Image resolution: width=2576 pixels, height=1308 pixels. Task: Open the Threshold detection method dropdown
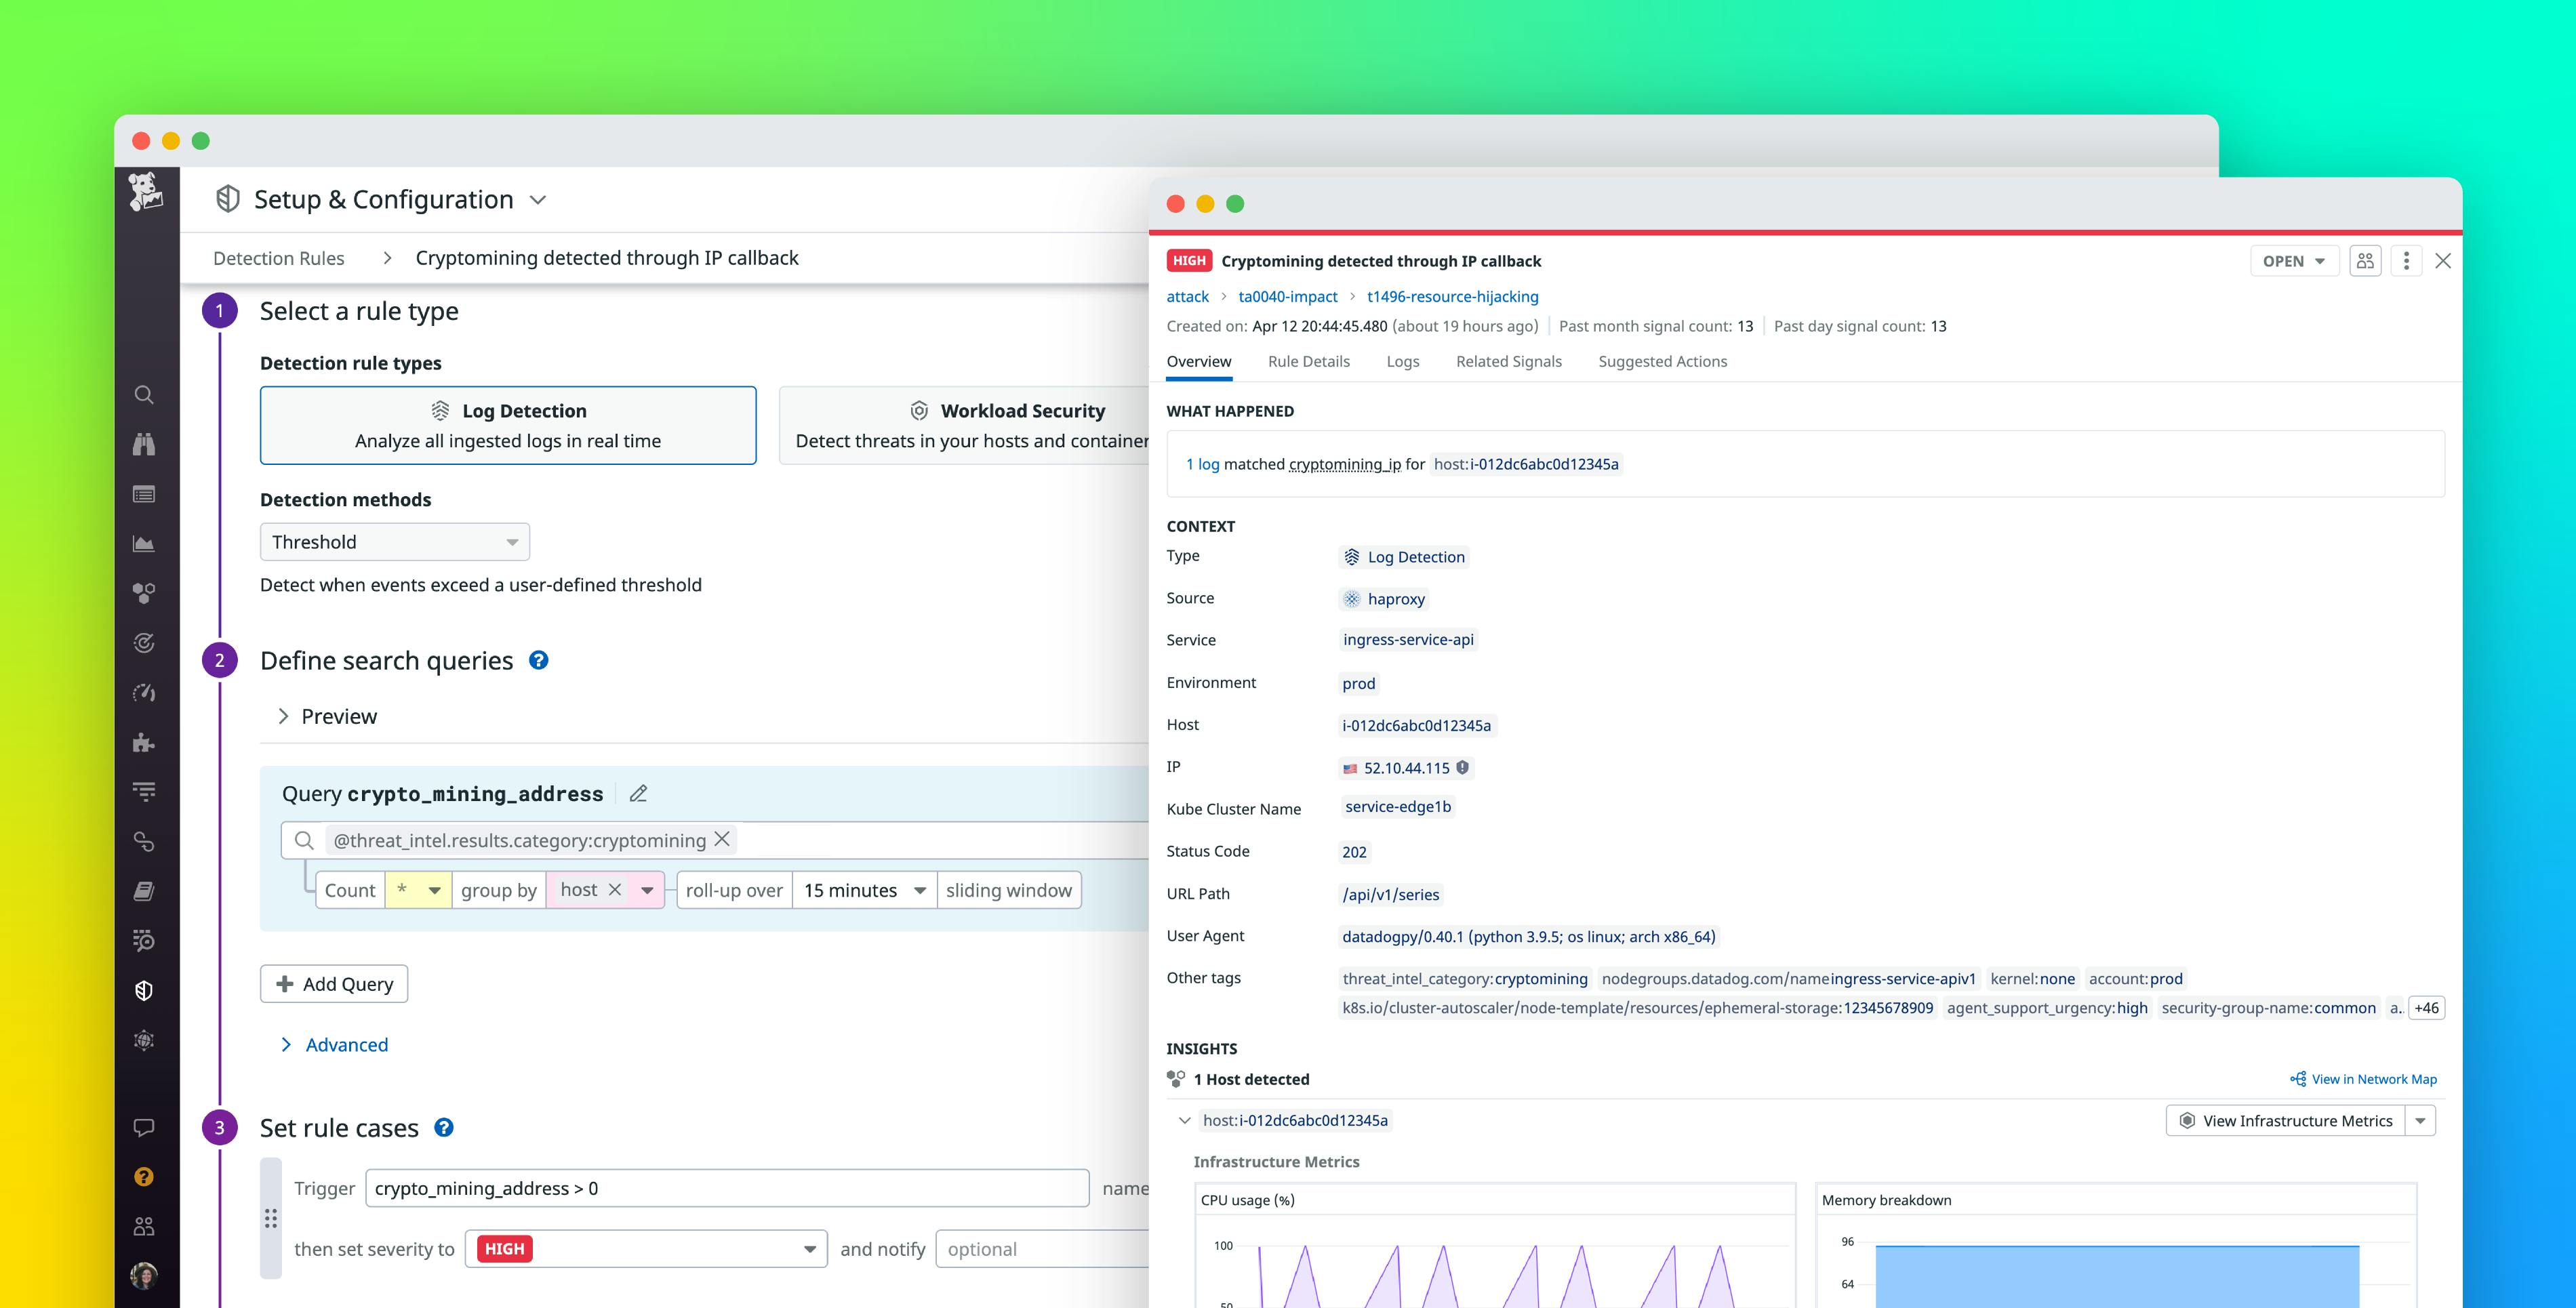[x=394, y=541]
